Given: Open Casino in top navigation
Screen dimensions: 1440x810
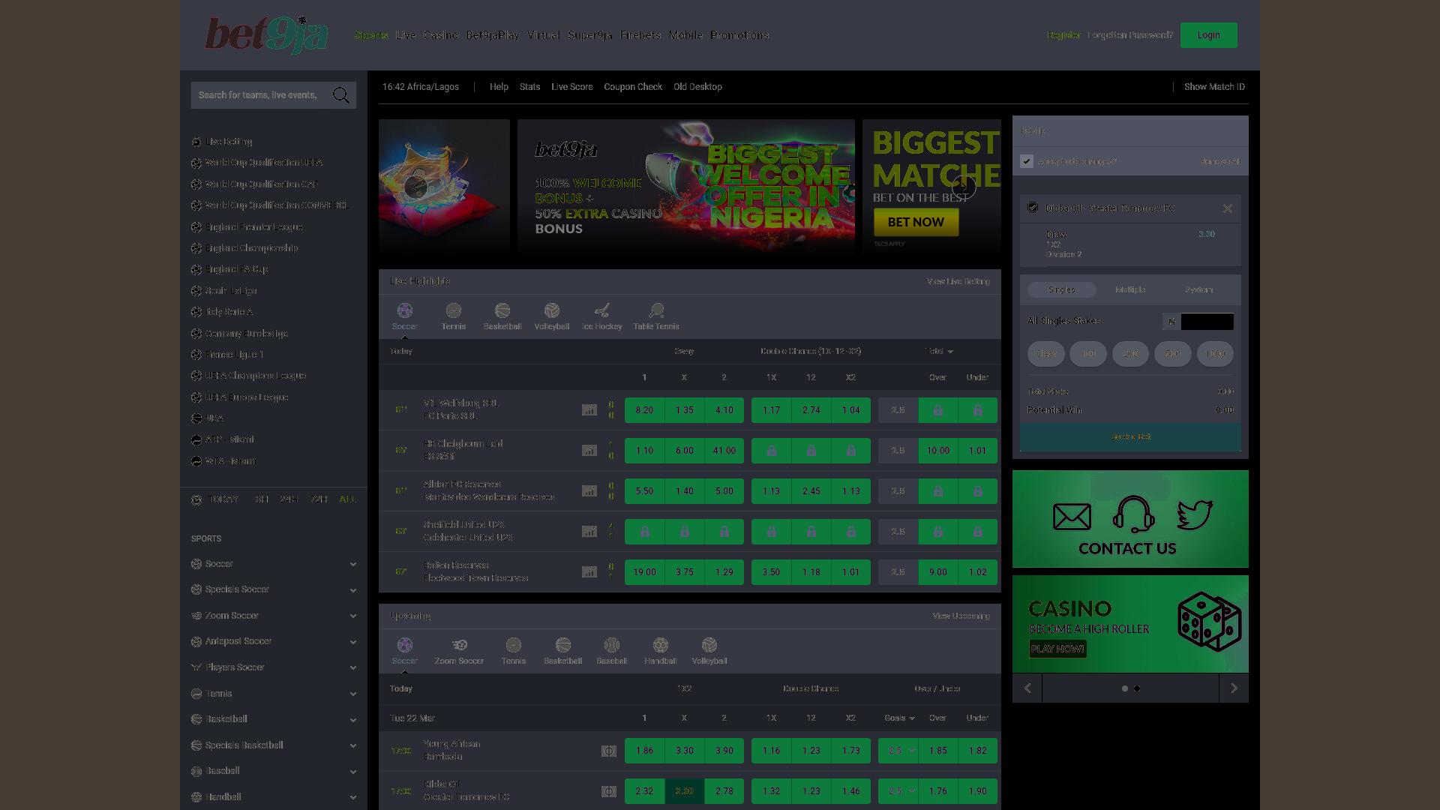Looking at the screenshot, I should coord(441,35).
